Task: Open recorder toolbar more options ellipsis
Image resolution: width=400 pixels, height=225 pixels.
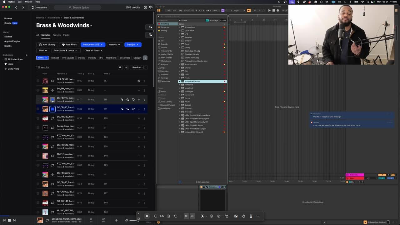Action: pyautogui.click(x=258, y=216)
